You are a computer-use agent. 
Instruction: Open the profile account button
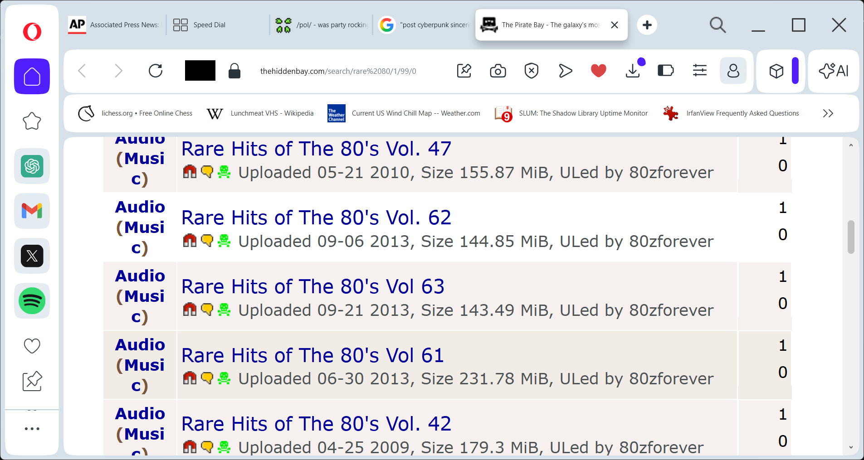point(733,71)
